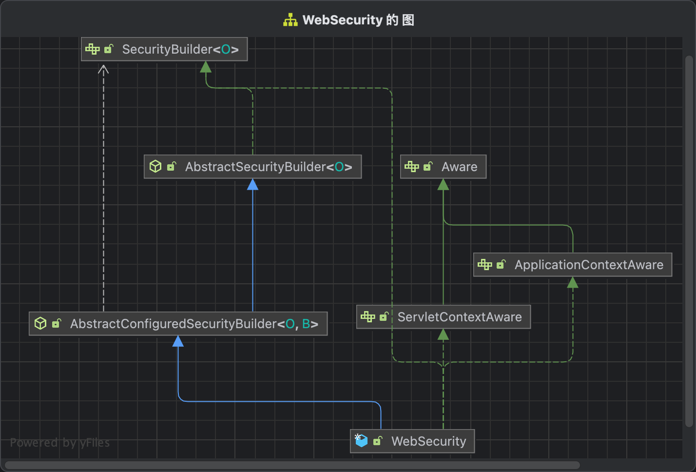Click the abstract class icon beside AbstractConfiguredSecurityBuilder
Screen dimensions: 696x472
[x=40, y=323]
